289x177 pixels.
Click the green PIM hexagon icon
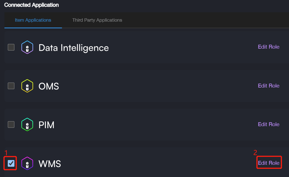click(27, 125)
